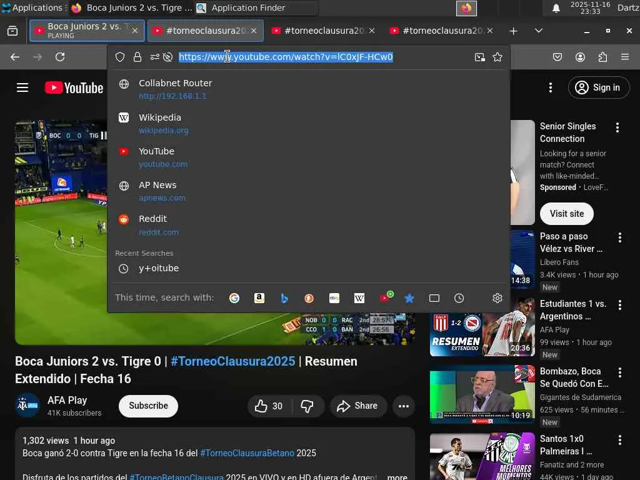Click the Share button
640x480 pixels.
point(357,406)
